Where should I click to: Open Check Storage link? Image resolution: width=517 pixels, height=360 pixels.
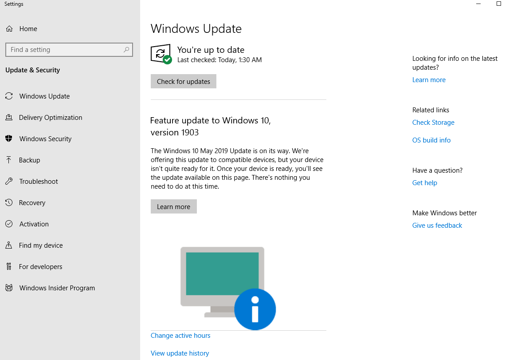click(433, 123)
